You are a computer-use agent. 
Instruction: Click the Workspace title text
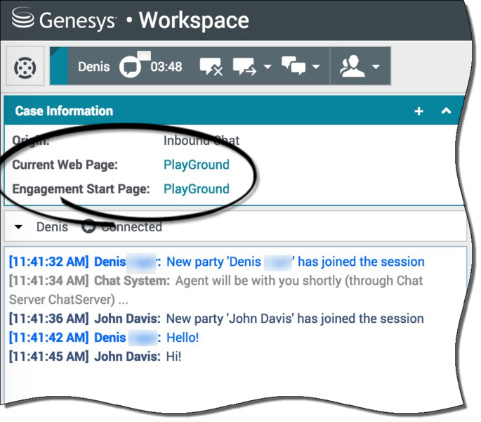[194, 20]
